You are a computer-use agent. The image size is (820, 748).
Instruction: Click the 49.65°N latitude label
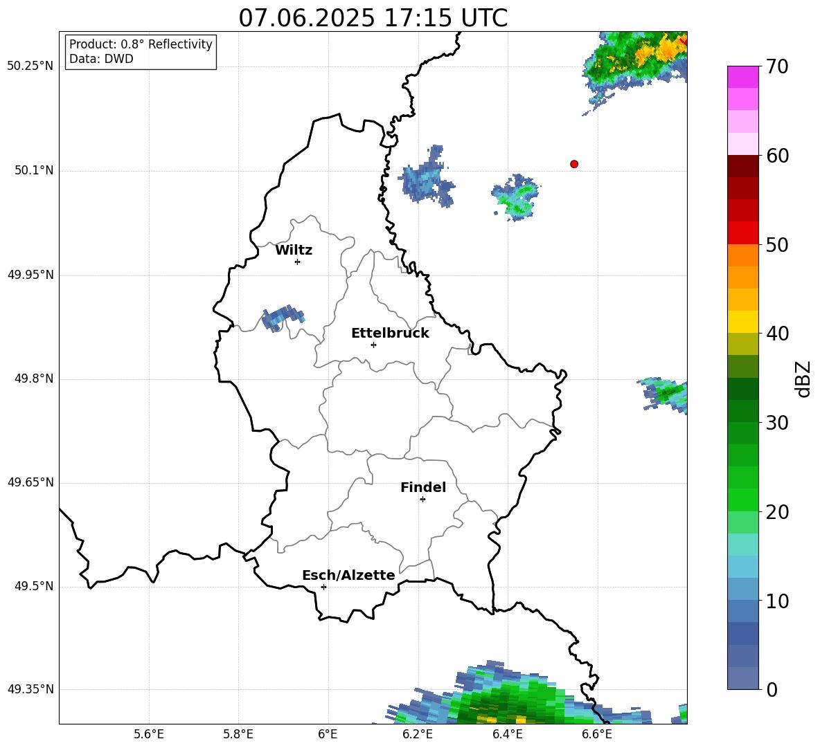coord(30,482)
